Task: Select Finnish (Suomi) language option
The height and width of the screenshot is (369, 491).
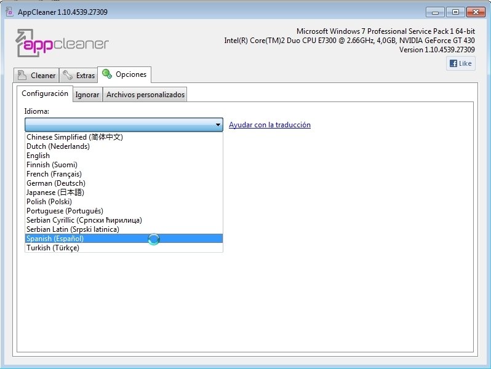Action: pos(124,165)
